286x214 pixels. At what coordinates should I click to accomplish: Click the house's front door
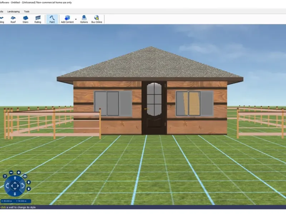tap(154, 108)
